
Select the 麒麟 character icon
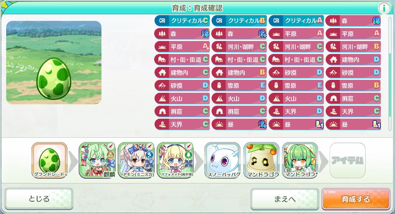[97, 160]
